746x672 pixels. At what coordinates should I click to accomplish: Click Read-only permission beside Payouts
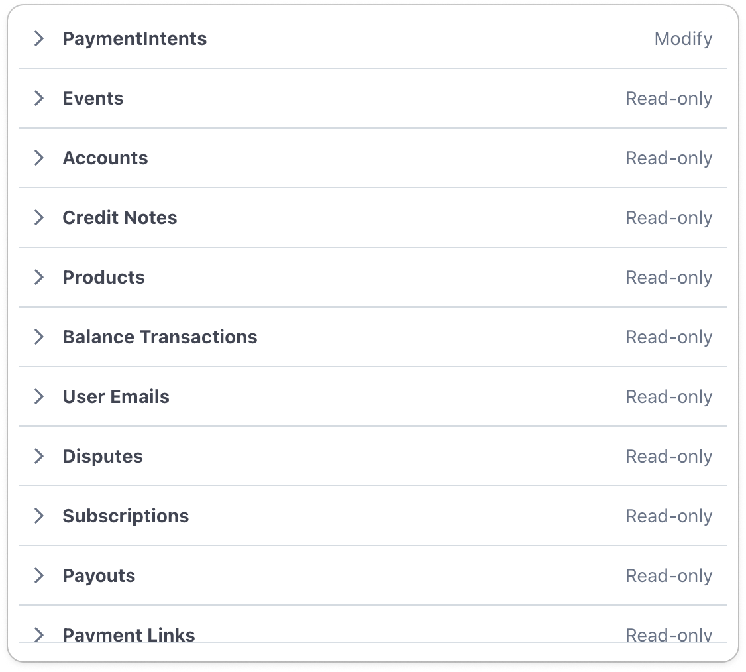[x=668, y=575]
